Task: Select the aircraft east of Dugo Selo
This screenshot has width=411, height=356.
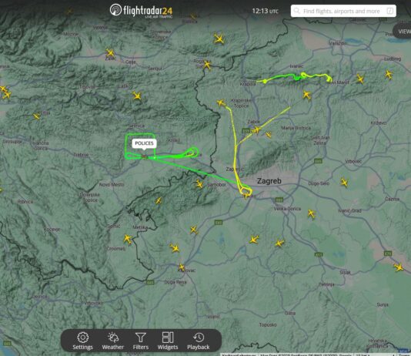Action: click(x=344, y=182)
